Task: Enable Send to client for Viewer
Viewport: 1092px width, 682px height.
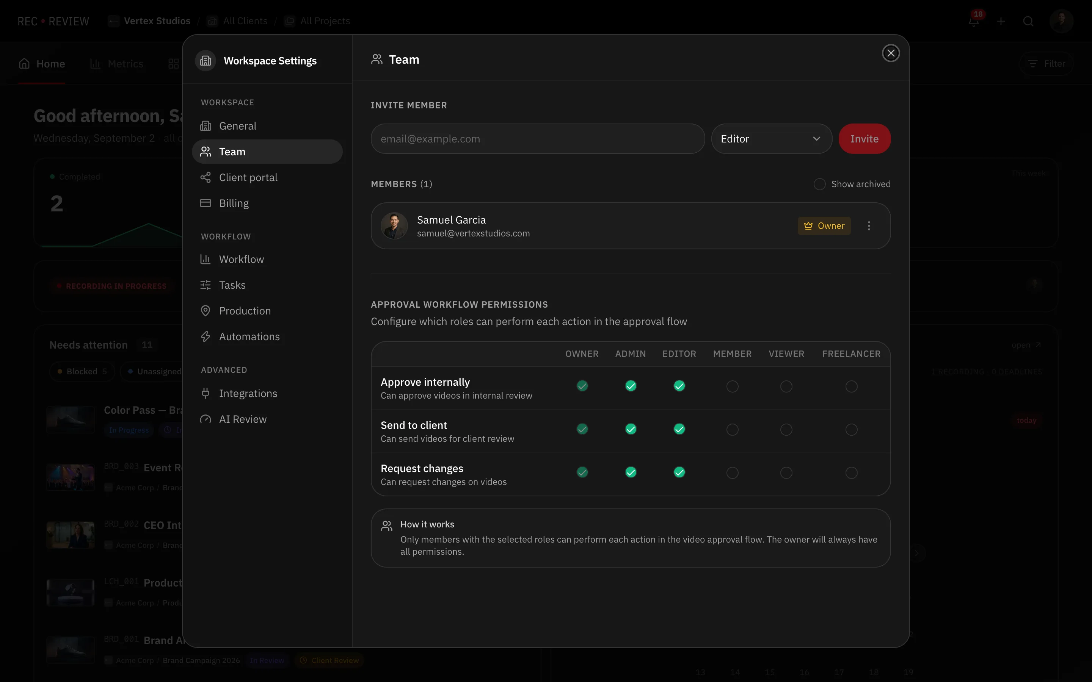Action: click(786, 430)
